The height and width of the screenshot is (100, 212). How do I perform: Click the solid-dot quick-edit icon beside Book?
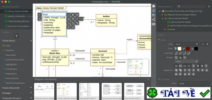[x=73, y=15]
